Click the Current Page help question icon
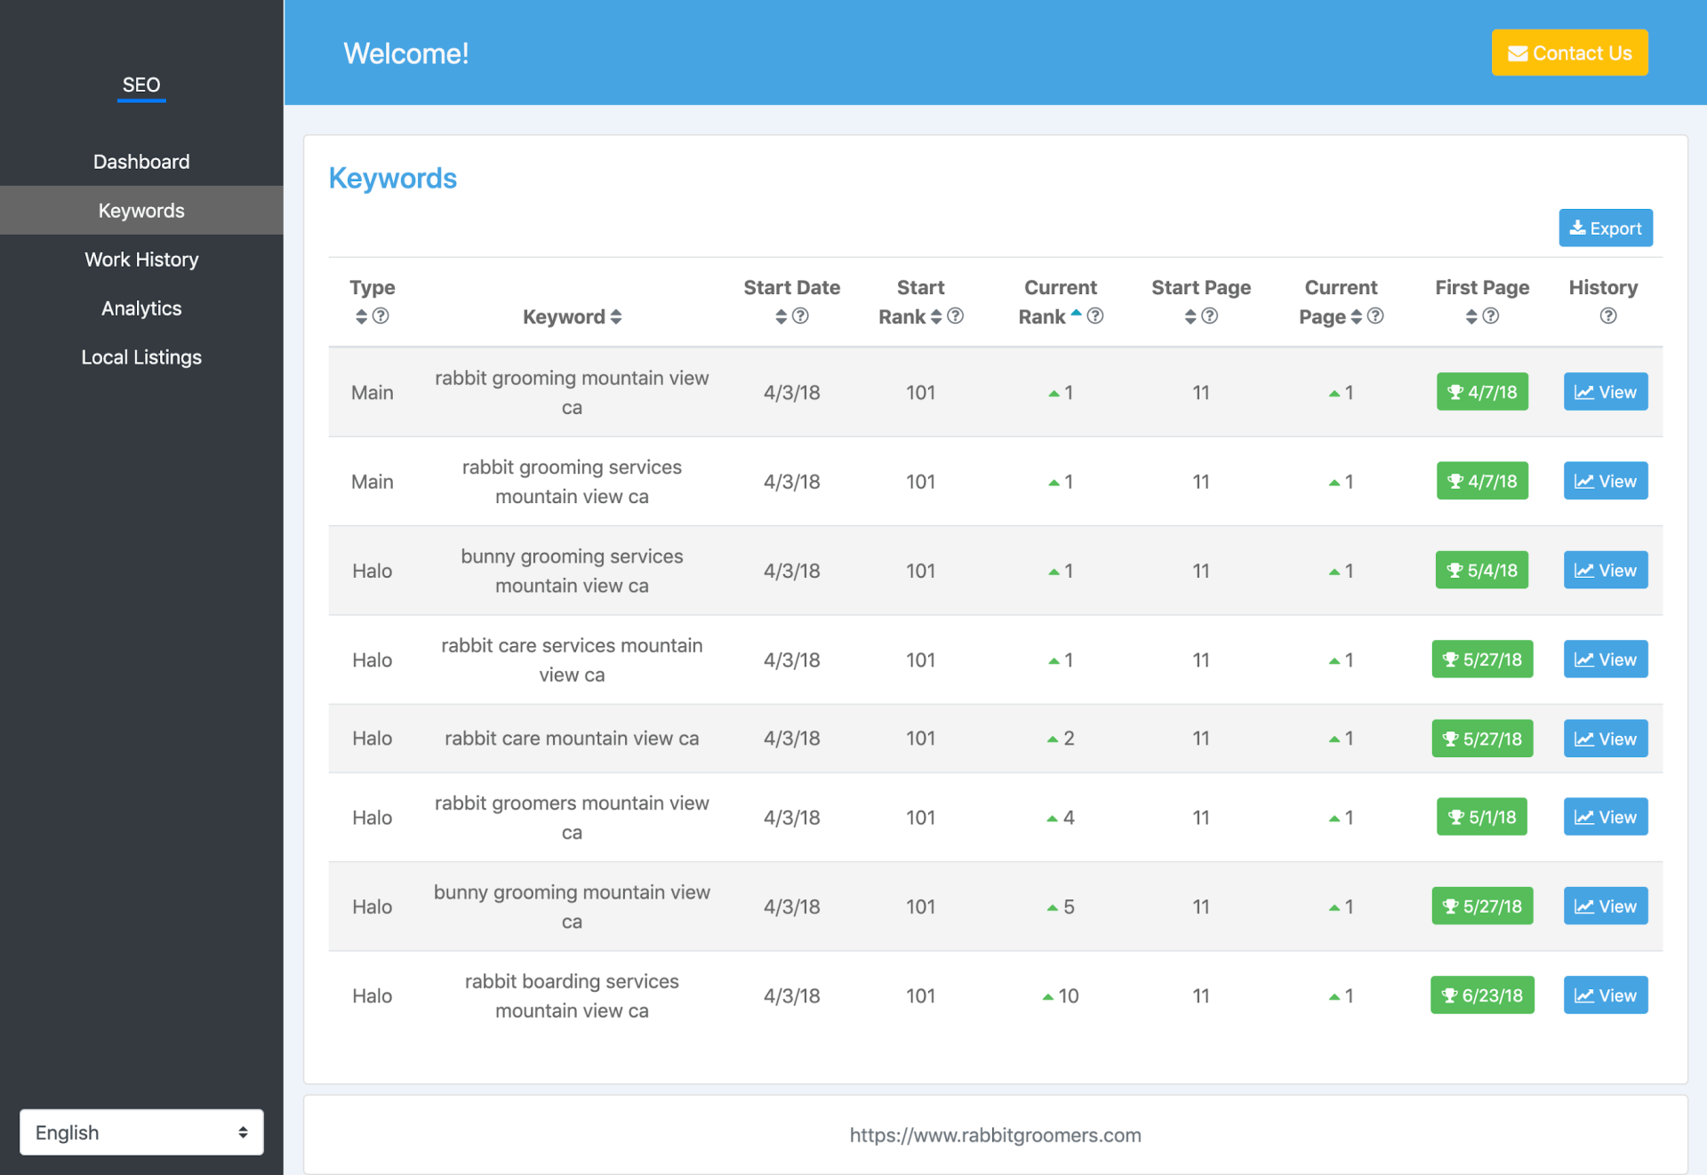 tap(1375, 316)
